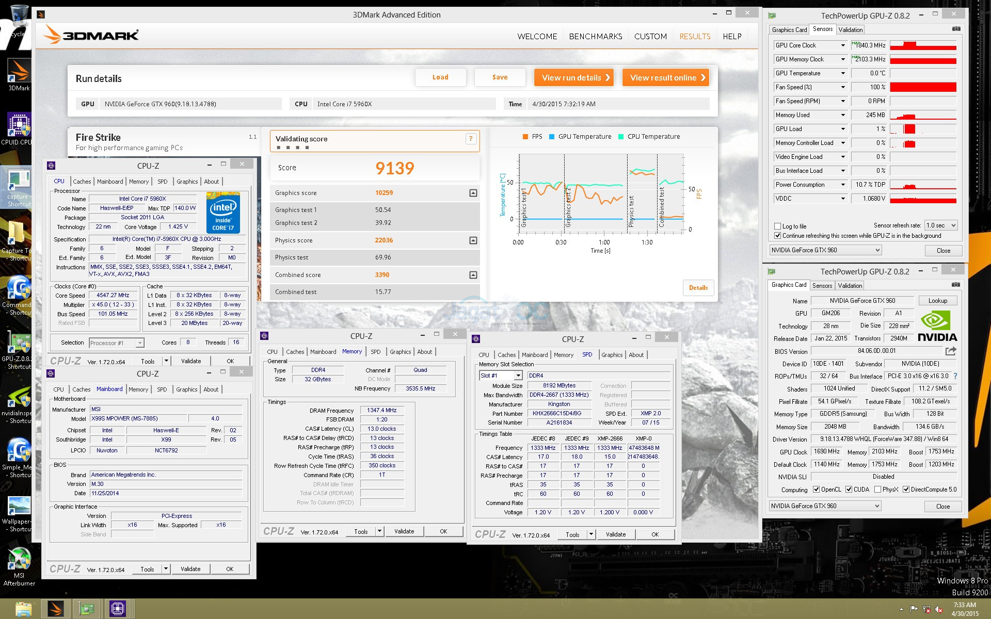
Task: Click Fan Speed (%) sensor graph
Action: [x=923, y=87]
